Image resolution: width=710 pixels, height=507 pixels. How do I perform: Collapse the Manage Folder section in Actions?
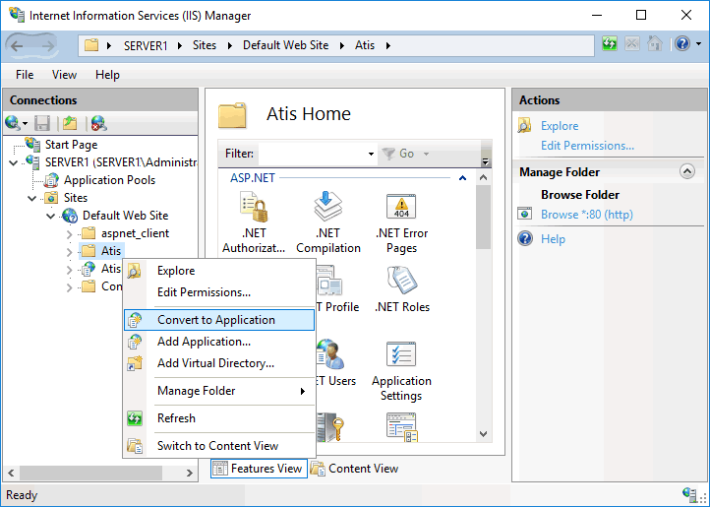[687, 172]
